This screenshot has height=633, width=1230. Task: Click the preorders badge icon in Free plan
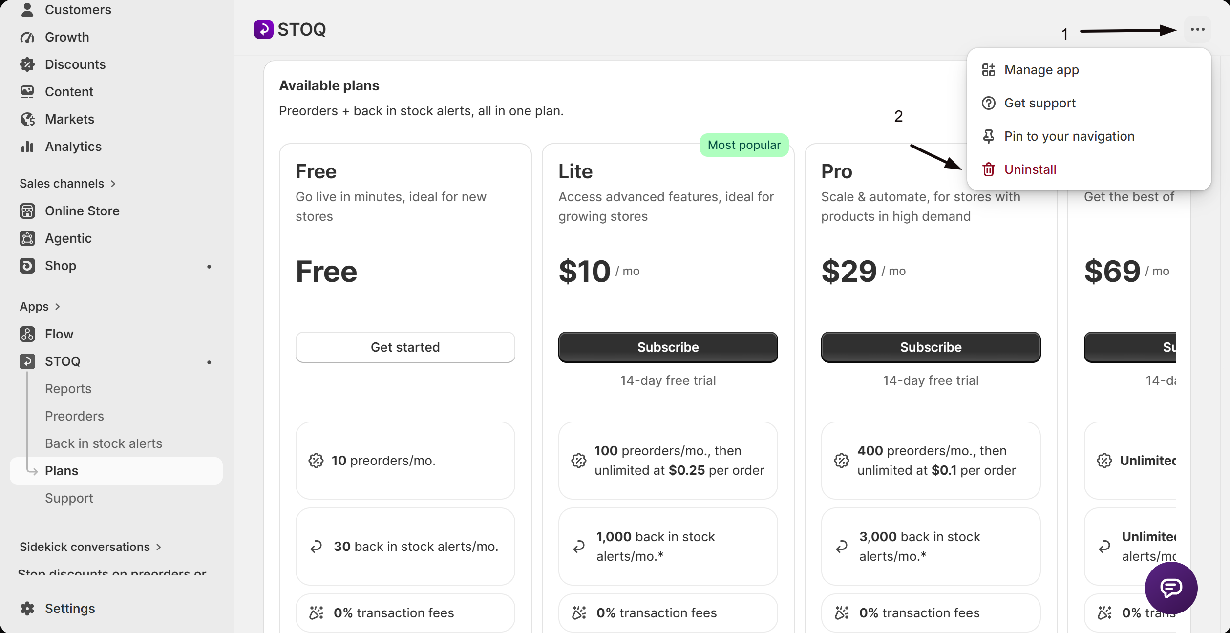point(316,461)
